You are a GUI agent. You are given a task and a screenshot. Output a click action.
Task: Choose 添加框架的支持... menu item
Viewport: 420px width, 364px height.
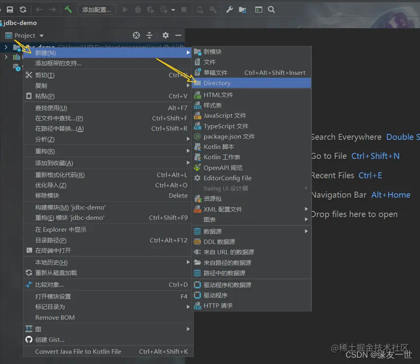point(107,63)
